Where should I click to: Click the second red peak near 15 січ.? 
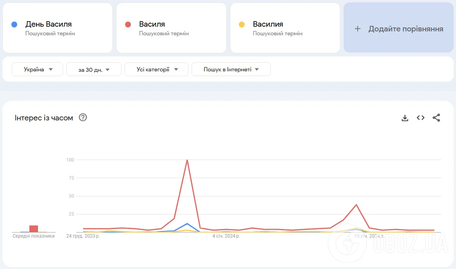pyautogui.click(x=356, y=205)
